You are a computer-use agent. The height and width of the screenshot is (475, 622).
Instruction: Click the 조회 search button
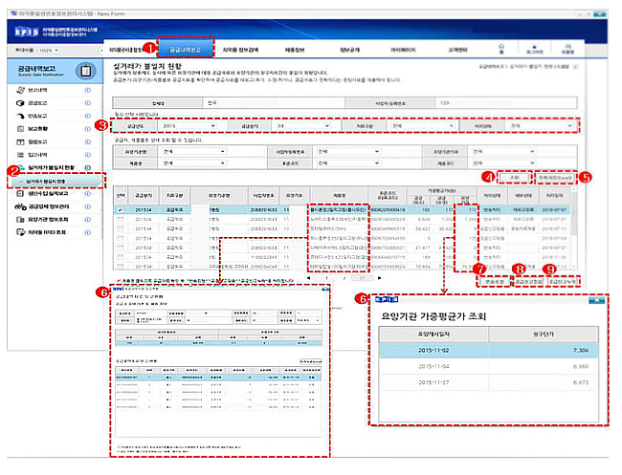pyautogui.click(x=514, y=178)
